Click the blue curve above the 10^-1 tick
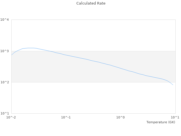This screenshot has width=181, height=136. tap(66, 55)
